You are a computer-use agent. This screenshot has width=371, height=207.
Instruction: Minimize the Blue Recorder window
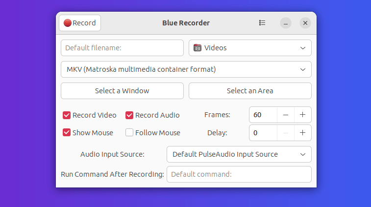[x=286, y=23]
